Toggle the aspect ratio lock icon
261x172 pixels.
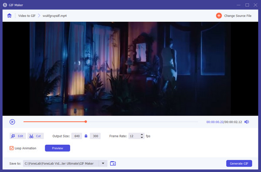pos(86,136)
